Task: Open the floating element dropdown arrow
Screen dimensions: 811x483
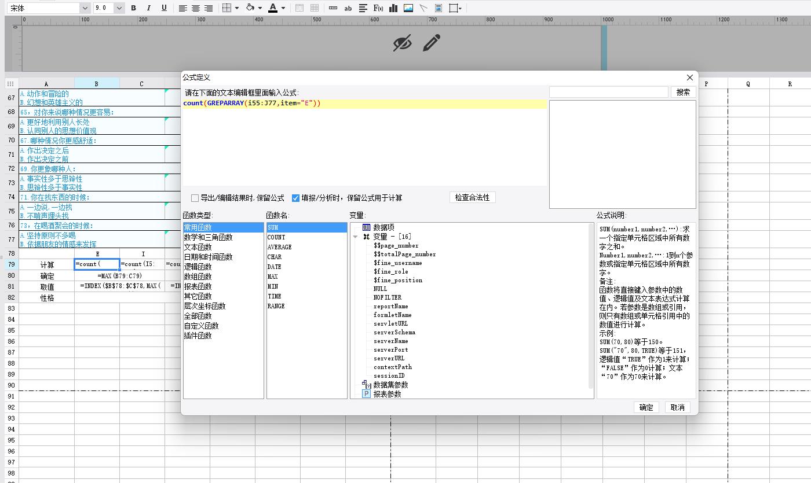Action: [461, 8]
